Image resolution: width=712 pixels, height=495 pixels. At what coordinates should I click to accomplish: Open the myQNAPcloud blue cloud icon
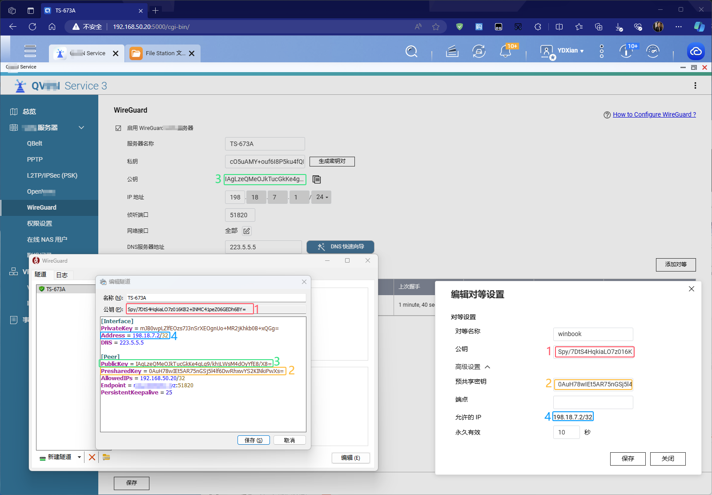[x=696, y=52]
